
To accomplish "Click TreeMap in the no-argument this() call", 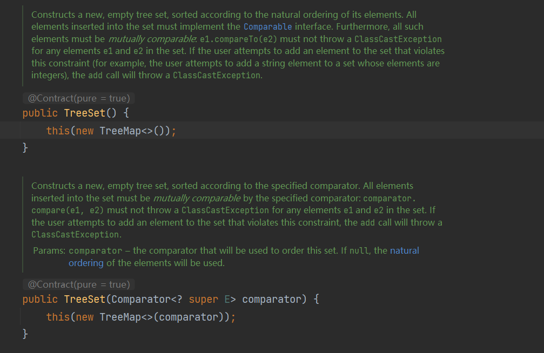I will [x=120, y=131].
